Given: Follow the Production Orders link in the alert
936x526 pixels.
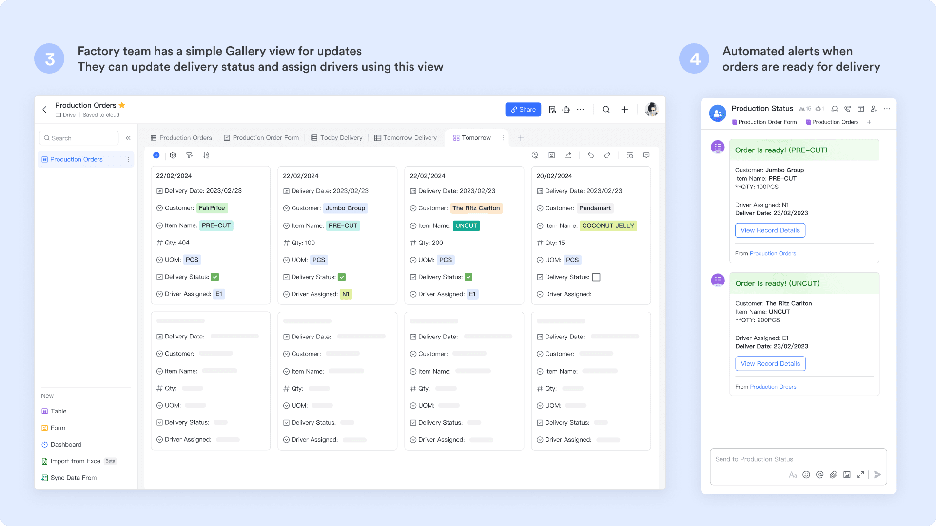Looking at the screenshot, I should point(773,253).
